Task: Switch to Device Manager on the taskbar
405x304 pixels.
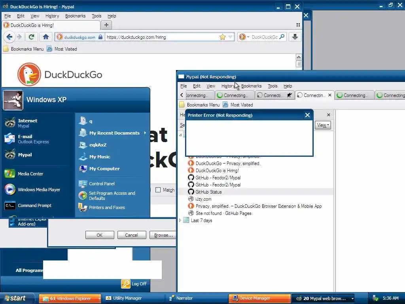Action: [259, 298]
